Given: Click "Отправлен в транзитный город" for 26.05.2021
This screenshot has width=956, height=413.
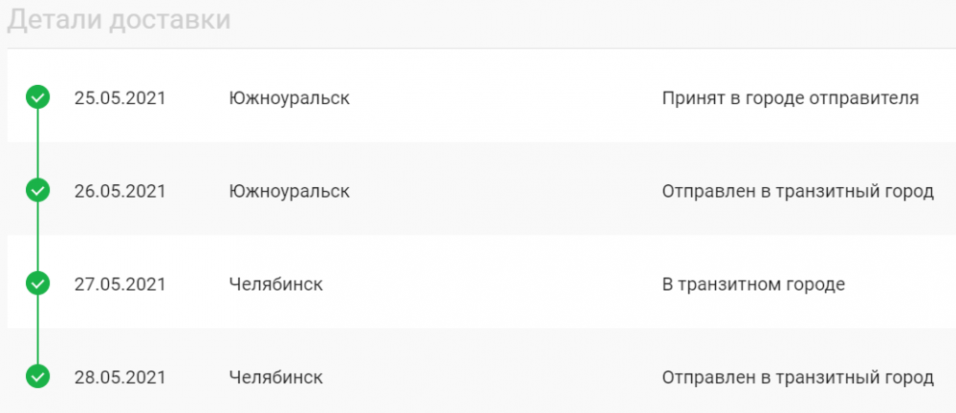Looking at the screenshot, I should [797, 191].
